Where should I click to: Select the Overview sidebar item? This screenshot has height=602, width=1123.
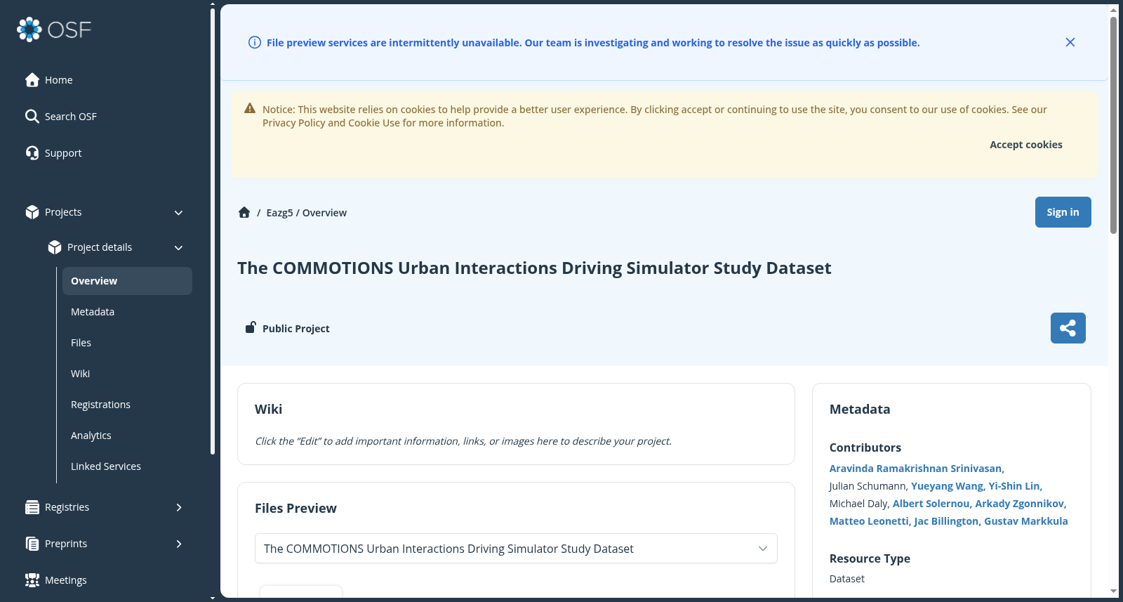pos(127,281)
